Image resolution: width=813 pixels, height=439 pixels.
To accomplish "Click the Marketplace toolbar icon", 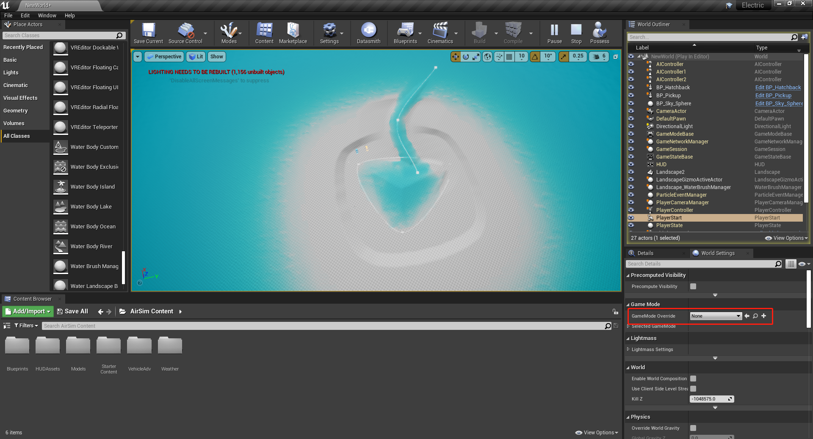I will 293,33.
